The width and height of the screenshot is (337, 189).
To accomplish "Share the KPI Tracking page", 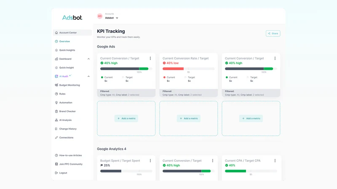I will coord(273,34).
